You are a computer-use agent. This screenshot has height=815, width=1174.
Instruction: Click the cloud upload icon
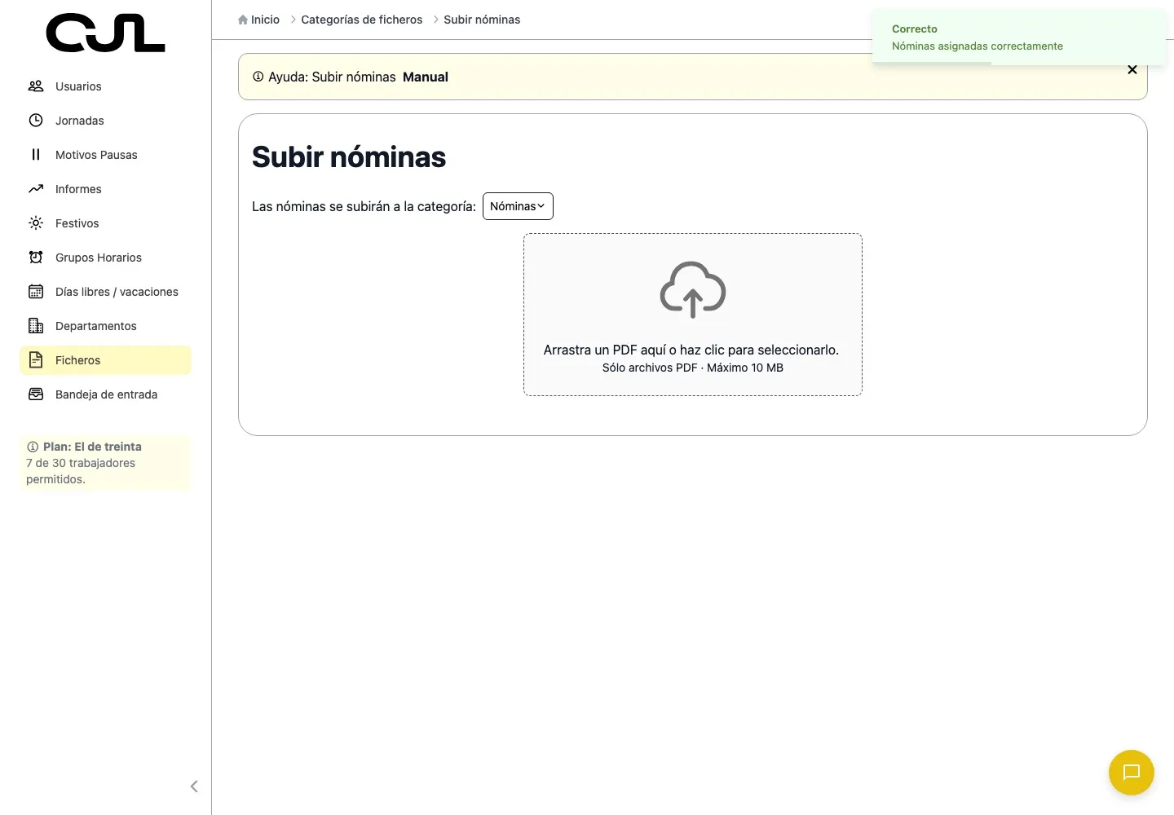point(693,289)
